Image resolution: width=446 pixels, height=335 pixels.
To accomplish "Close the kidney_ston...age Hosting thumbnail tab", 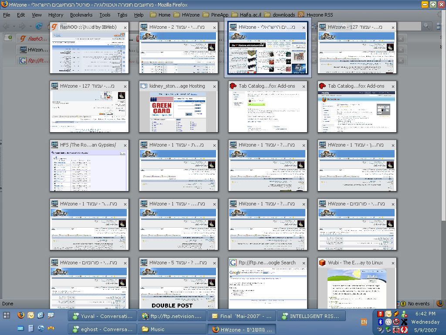I will (214, 87).
